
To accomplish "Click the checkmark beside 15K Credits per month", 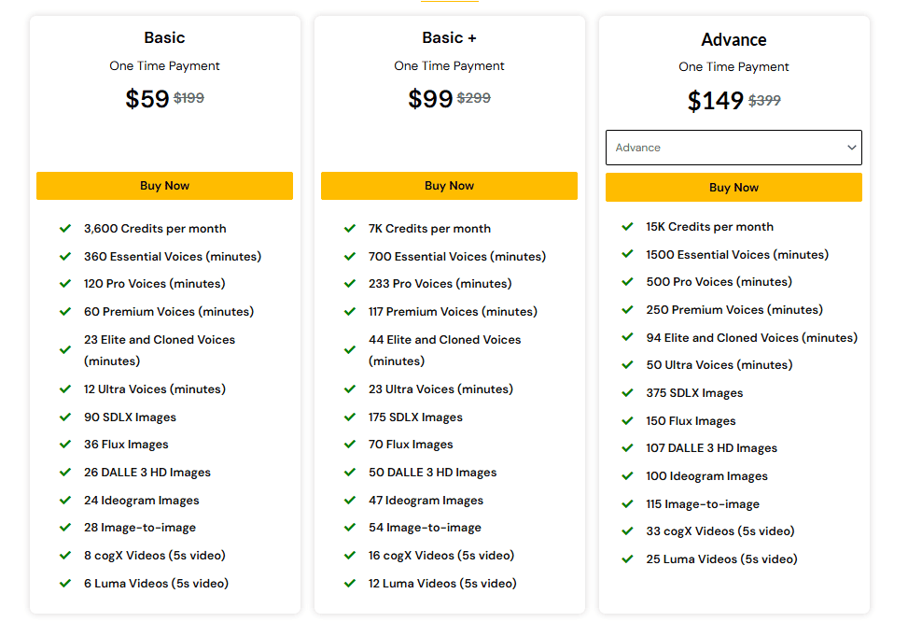I will [627, 226].
